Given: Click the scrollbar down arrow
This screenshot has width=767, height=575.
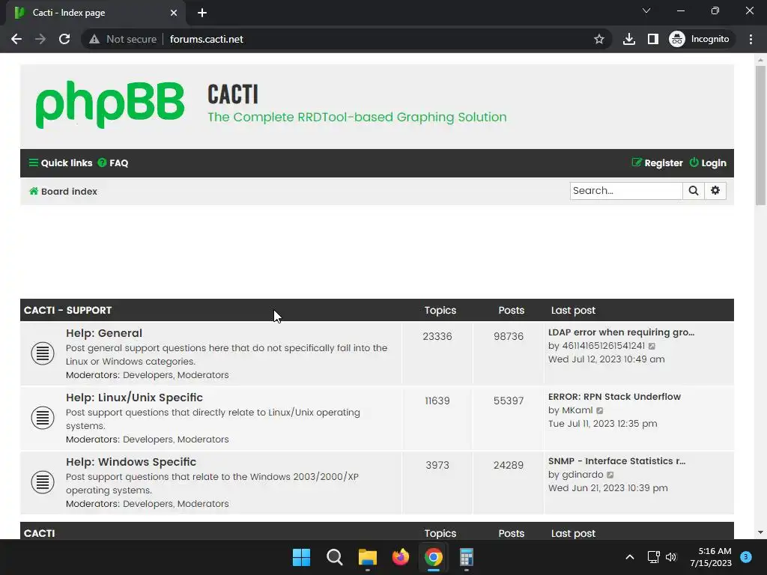Looking at the screenshot, I should pyautogui.click(x=760, y=532).
